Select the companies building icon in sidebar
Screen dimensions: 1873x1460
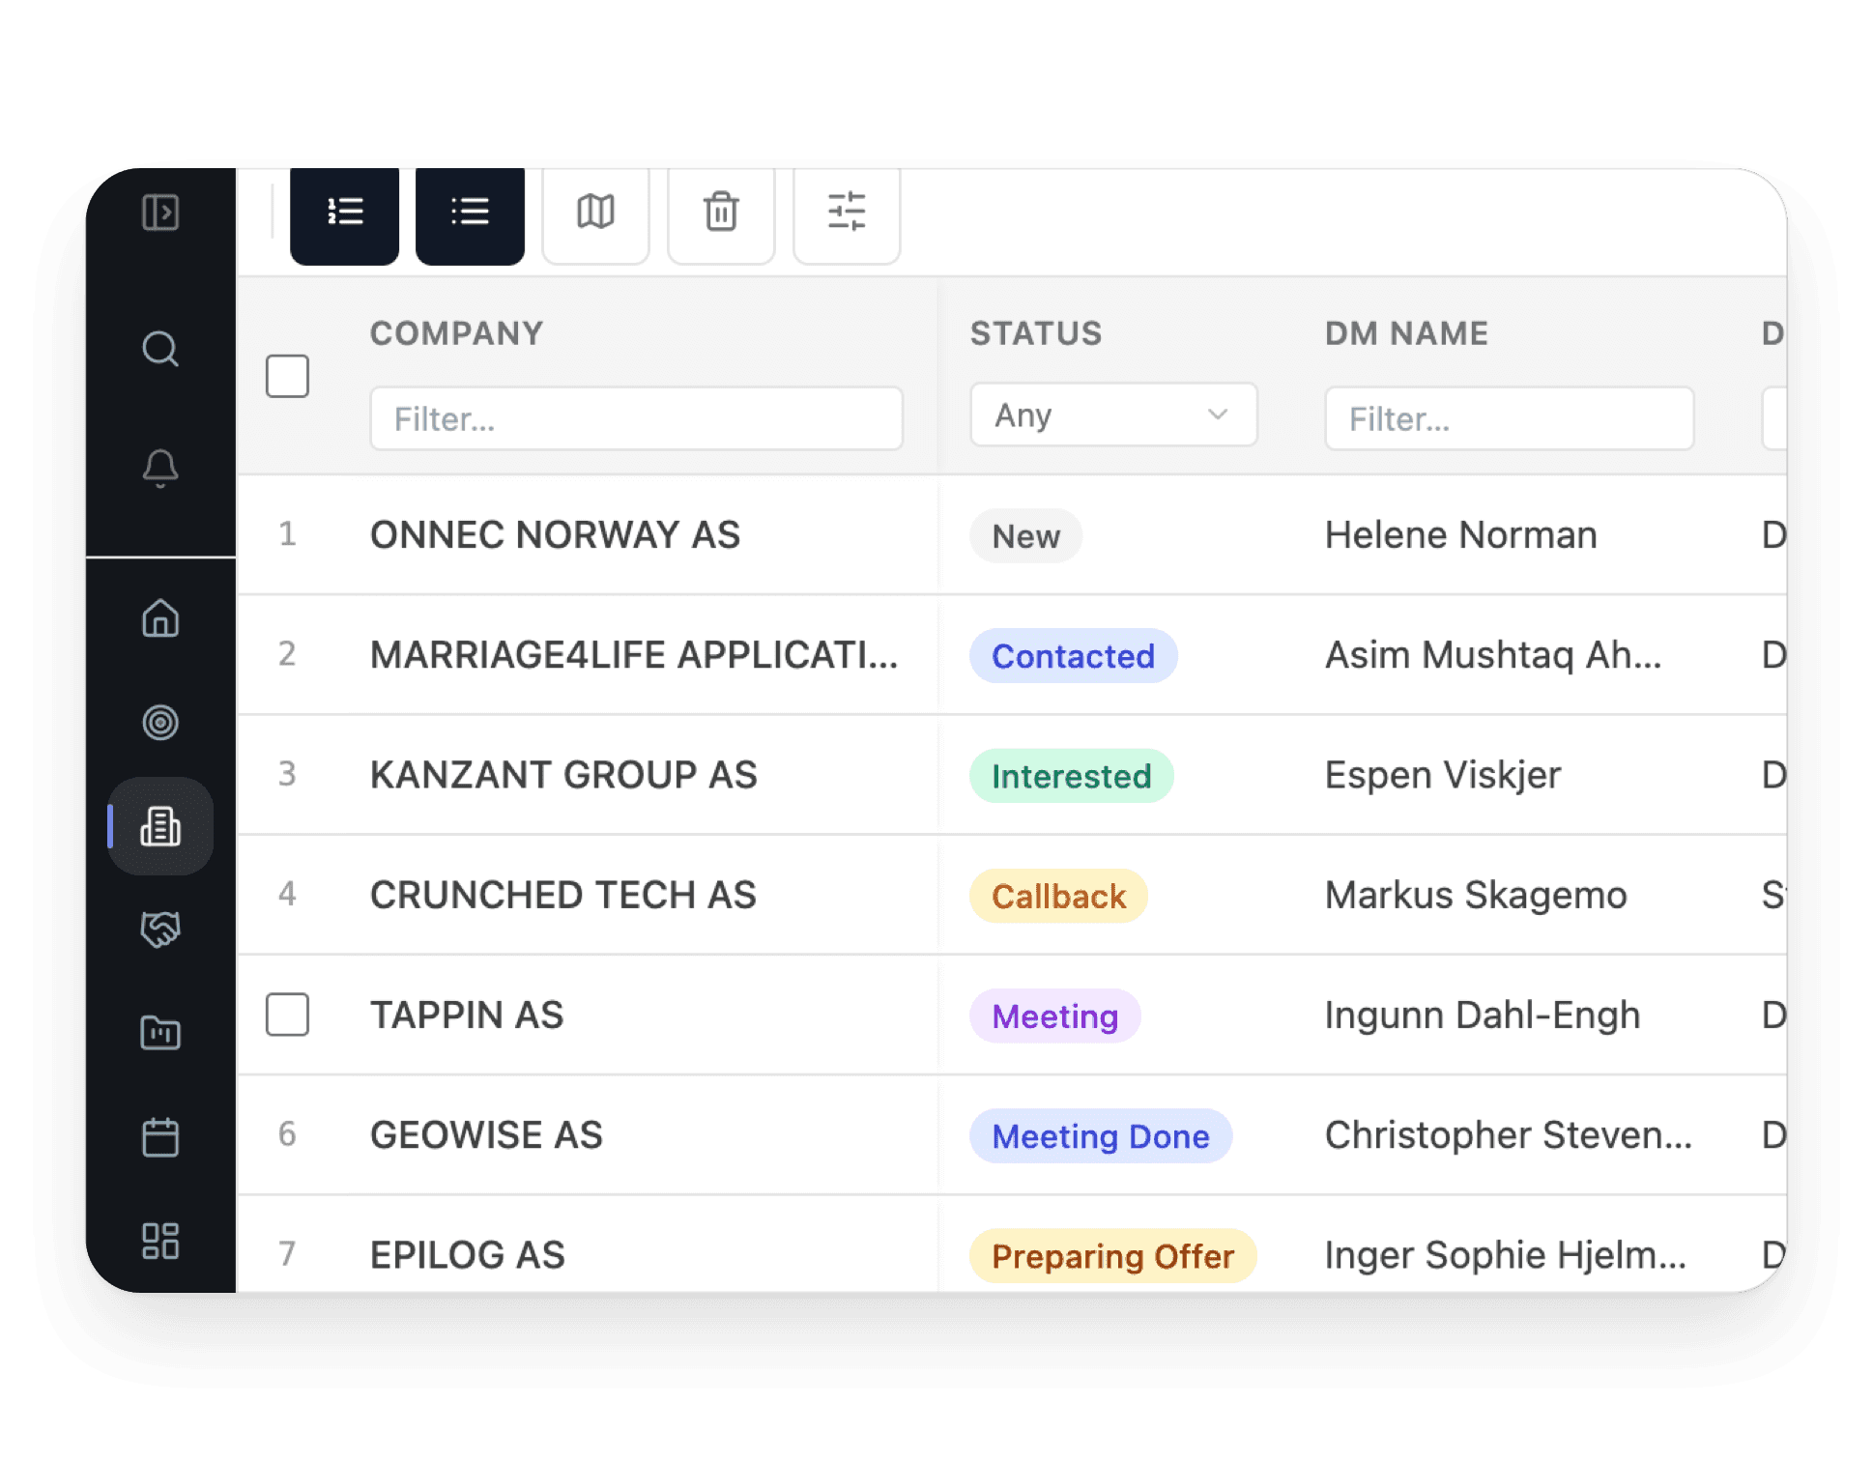click(x=160, y=826)
